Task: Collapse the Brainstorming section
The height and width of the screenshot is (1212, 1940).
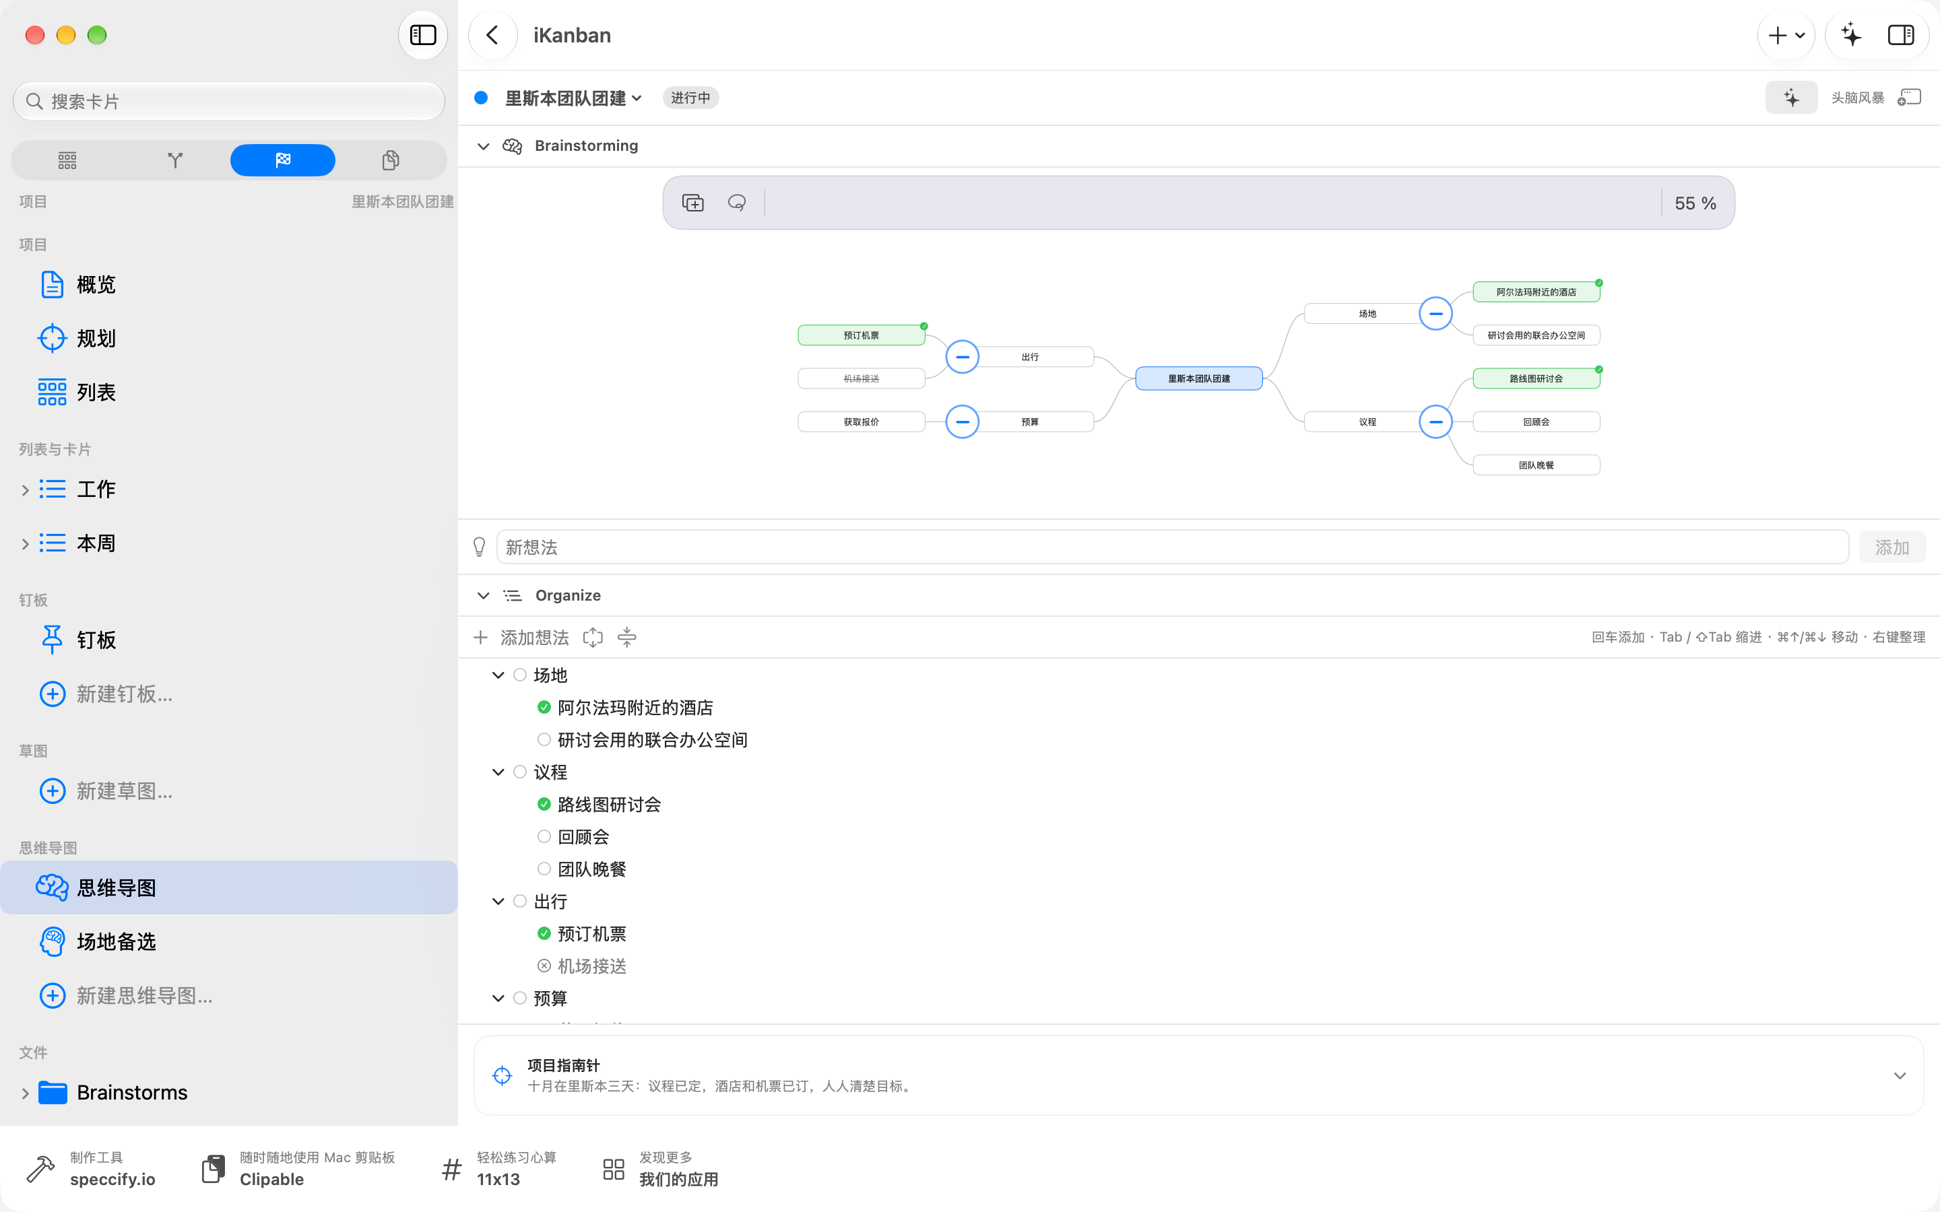Action: [x=484, y=146]
